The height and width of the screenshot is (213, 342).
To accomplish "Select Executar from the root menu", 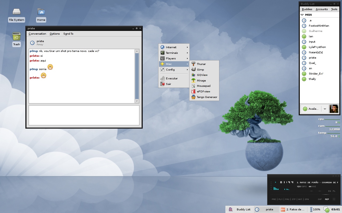I will click(x=174, y=78).
